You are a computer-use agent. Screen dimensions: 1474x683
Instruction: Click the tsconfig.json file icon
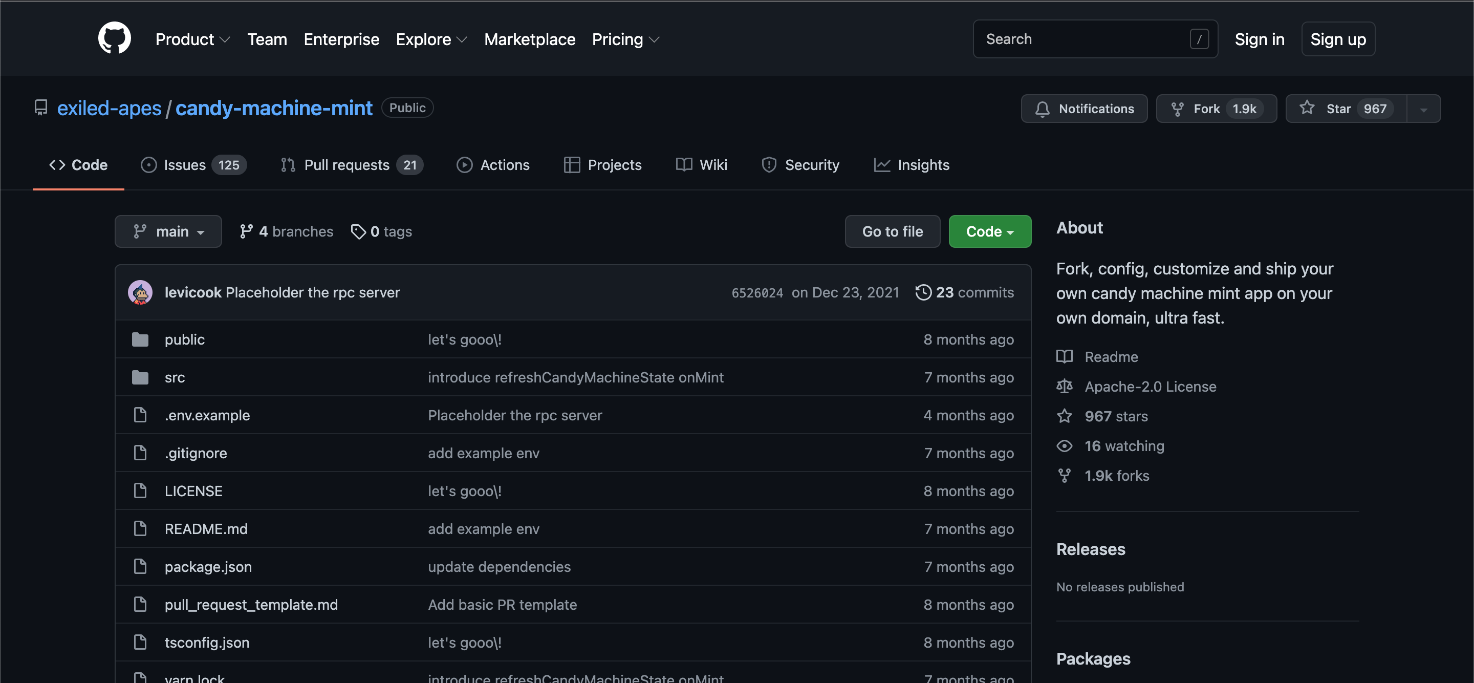(140, 643)
